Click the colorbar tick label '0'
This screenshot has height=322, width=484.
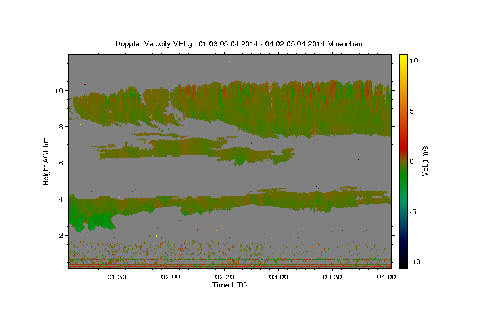(412, 161)
